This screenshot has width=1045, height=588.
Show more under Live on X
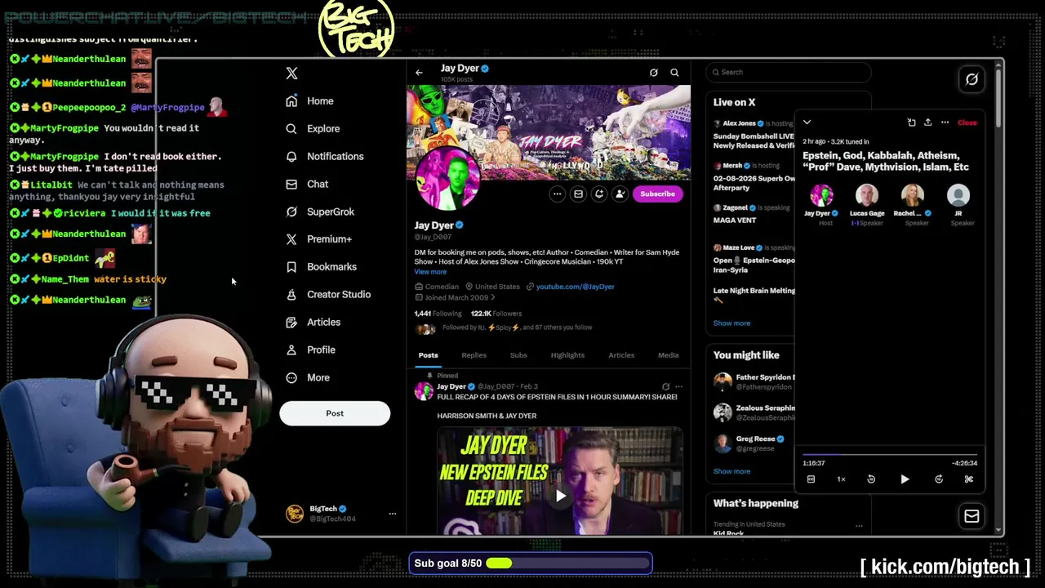pyautogui.click(x=731, y=323)
